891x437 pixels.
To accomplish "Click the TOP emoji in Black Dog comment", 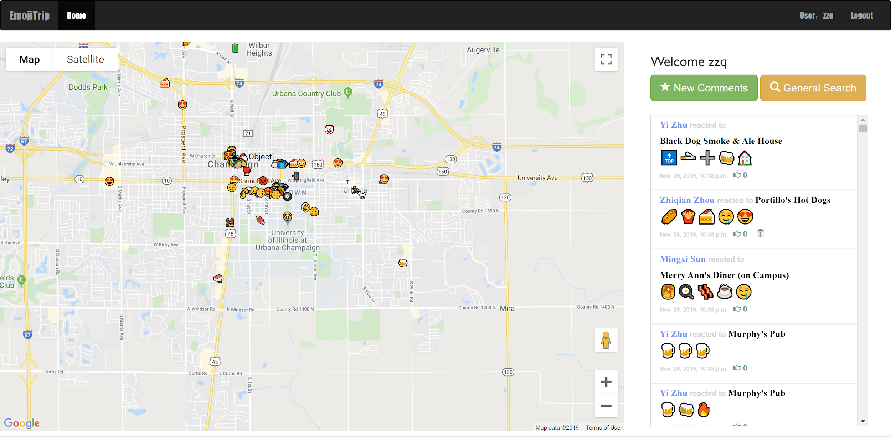I will point(669,158).
